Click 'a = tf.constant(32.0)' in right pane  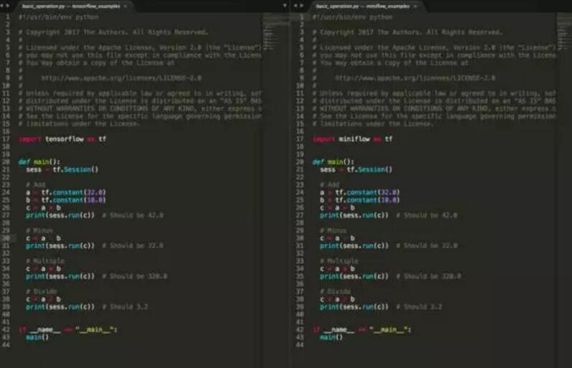click(360, 192)
